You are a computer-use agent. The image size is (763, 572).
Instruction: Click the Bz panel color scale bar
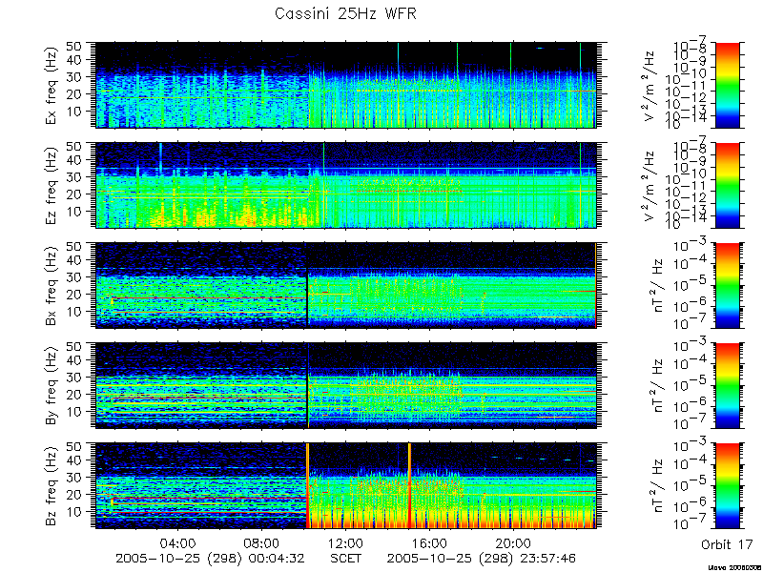click(727, 486)
